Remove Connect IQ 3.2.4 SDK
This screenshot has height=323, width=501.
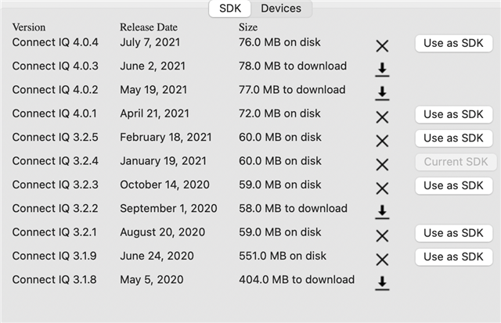[382, 164]
